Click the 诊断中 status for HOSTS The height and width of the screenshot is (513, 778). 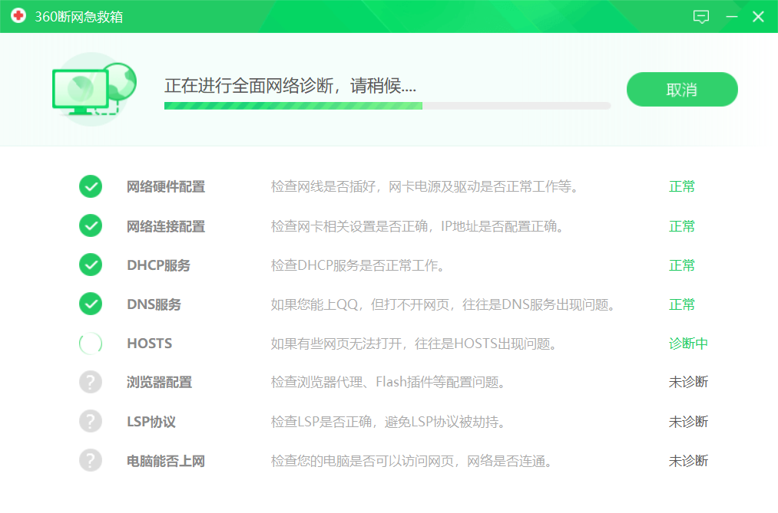[687, 344]
